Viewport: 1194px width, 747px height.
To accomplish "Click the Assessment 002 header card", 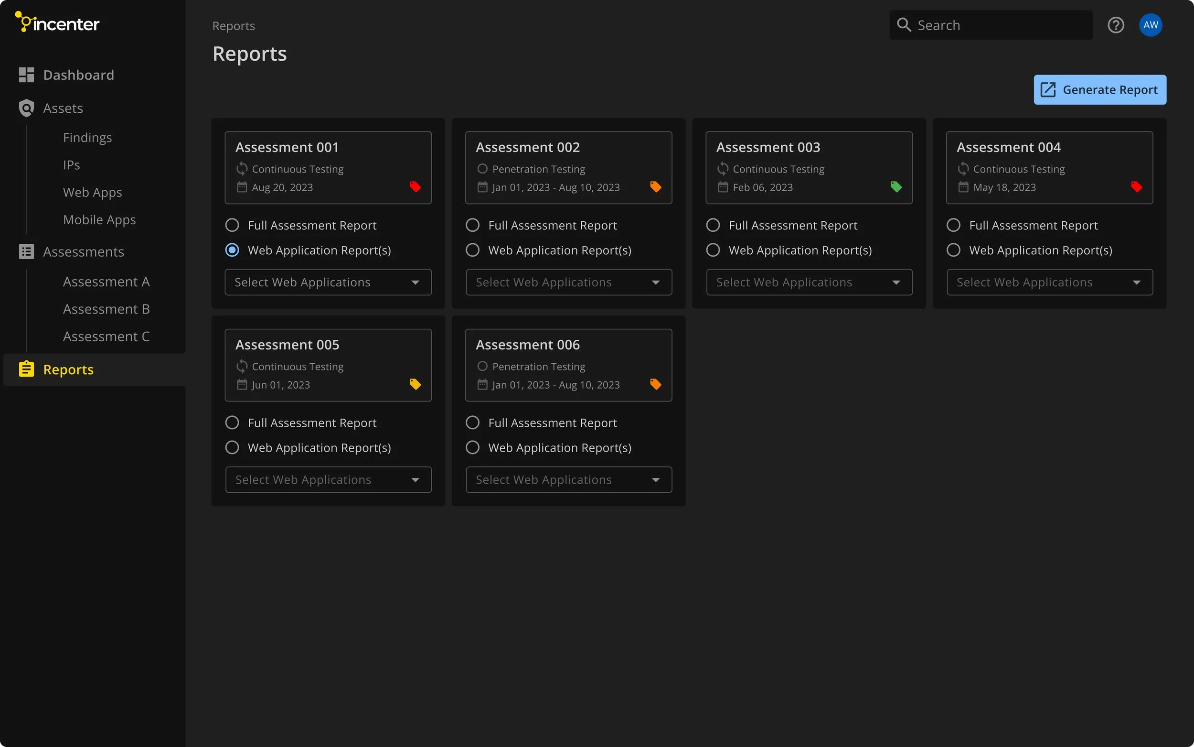I will [x=568, y=167].
